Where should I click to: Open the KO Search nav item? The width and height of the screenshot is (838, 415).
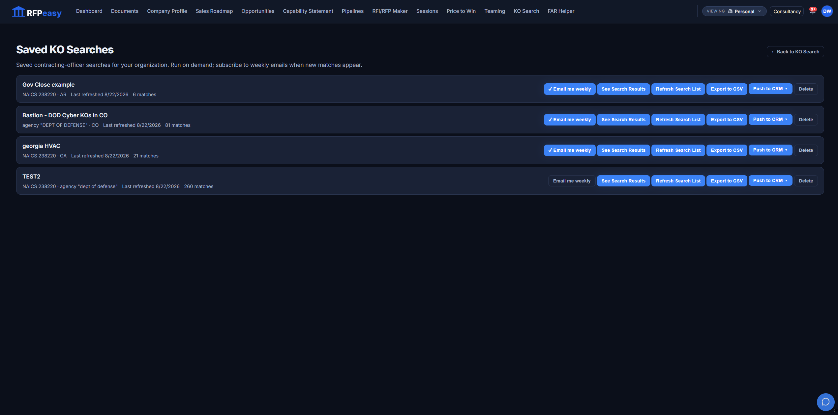(526, 11)
